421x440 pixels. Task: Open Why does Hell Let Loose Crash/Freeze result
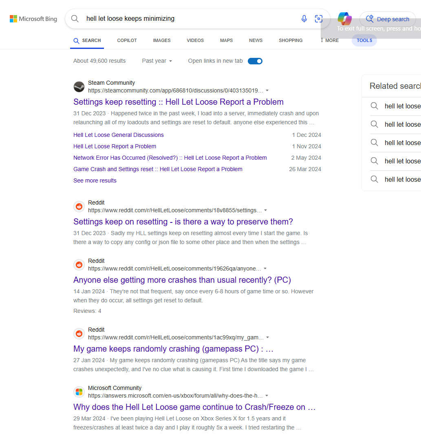click(194, 407)
